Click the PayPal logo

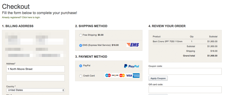(x=132, y=66)
